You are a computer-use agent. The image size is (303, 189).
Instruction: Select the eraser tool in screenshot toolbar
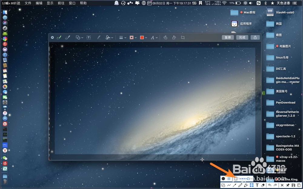pyautogui.click(x=262, y=185)
